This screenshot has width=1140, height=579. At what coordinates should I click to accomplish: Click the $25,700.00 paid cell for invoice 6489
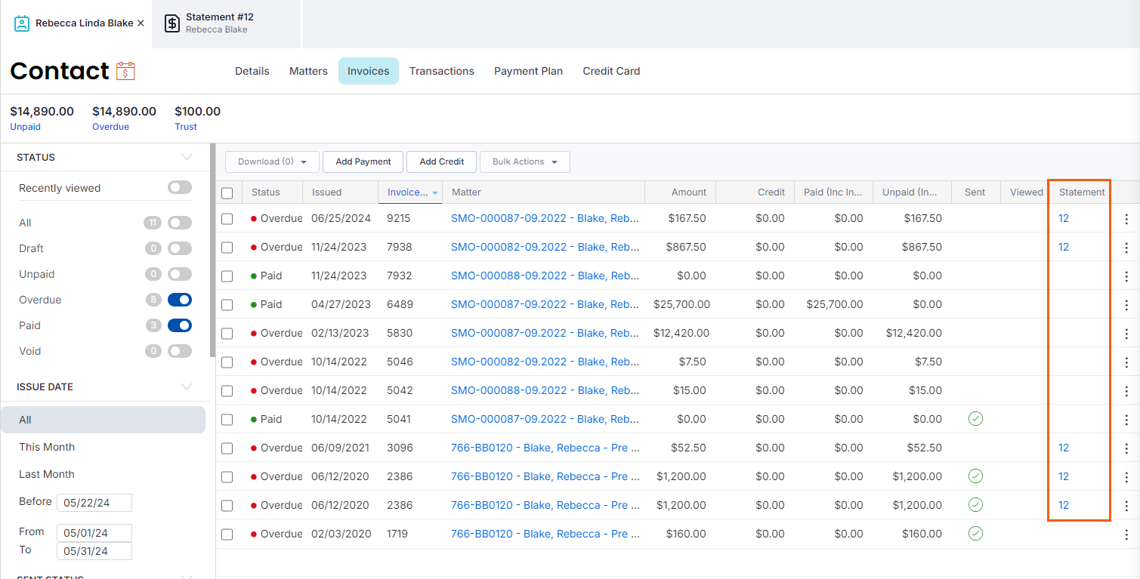pos(834,304)
